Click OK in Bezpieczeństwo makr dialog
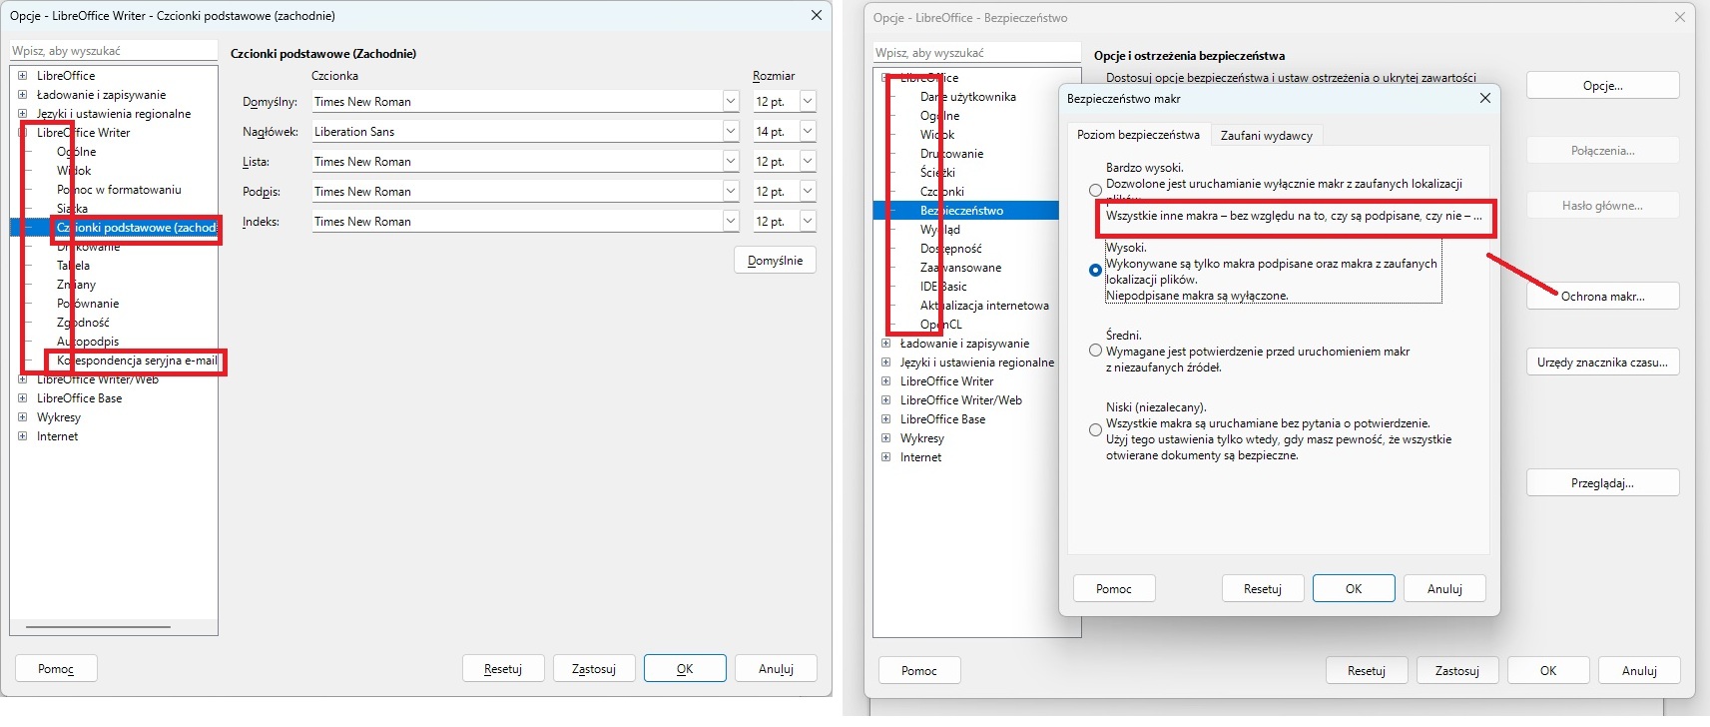 (1354, 589)
